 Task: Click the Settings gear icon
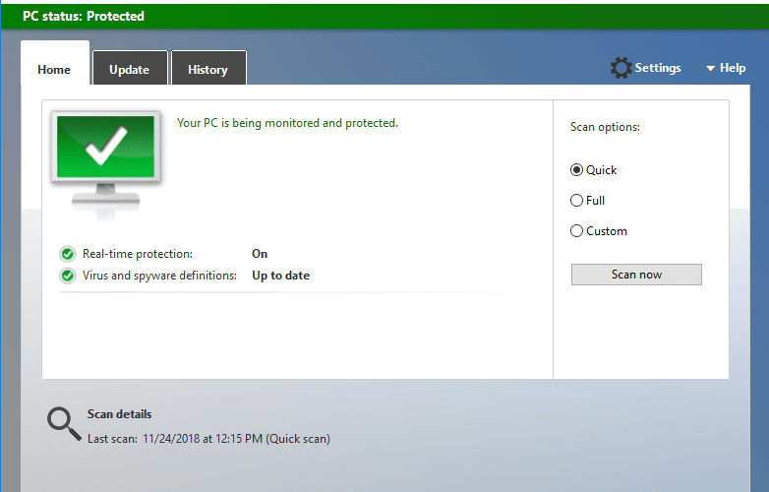pyautogui.click(x=621, y=68)
